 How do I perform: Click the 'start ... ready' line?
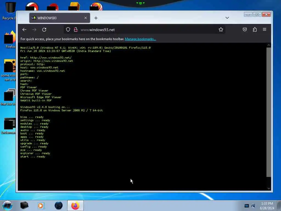pos(33,157)
